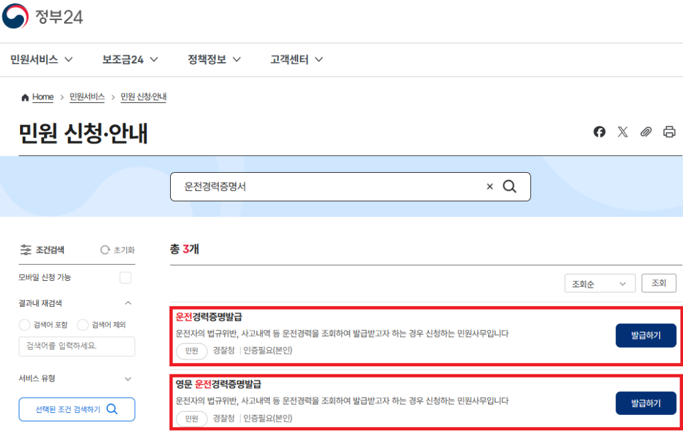This screenshot has height=433, width=683.
Task: Click 발급하기 for 운전경력증명발급
Action: point(646,336)
